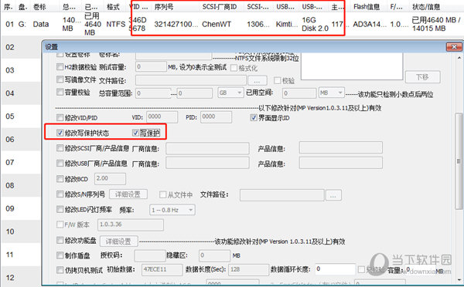Viewport: 464px width, 287px height.
Task: Click SCSI 产品信息 input field
Action: (x=340, y=147)
